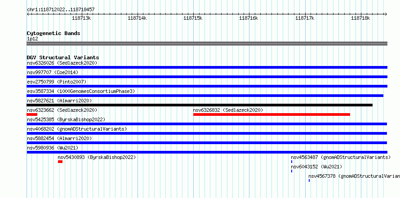400x198 pixels.
Task: Select the blue bar for nsv997707
Action: pos(207,77)
